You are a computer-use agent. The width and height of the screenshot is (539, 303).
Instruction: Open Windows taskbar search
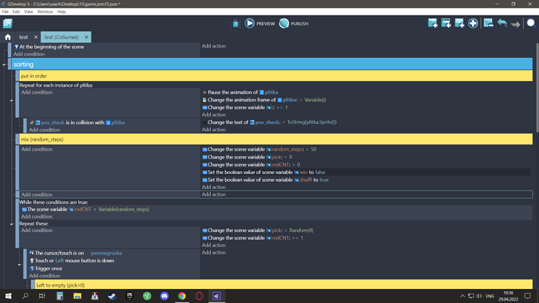25,296
